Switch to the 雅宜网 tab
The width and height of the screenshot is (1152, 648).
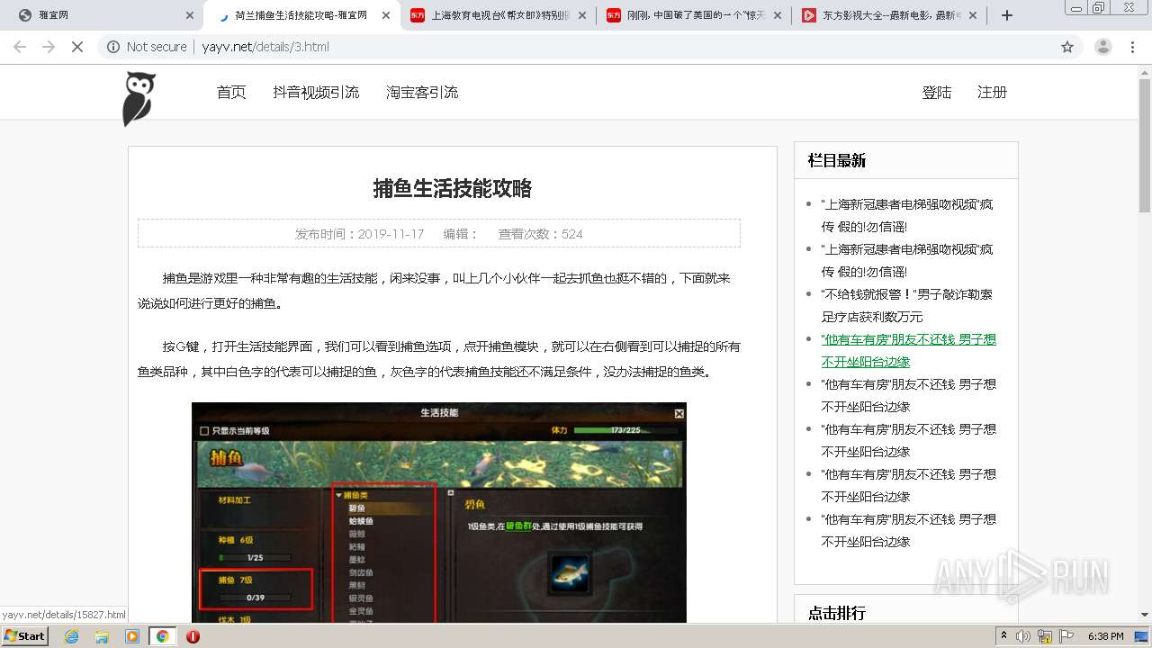pos(99,15)
